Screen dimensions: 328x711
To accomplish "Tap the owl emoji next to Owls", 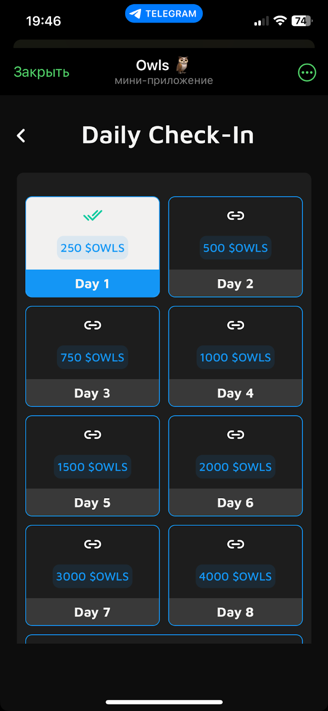I will pyautogui.click(x=182, y=65).
